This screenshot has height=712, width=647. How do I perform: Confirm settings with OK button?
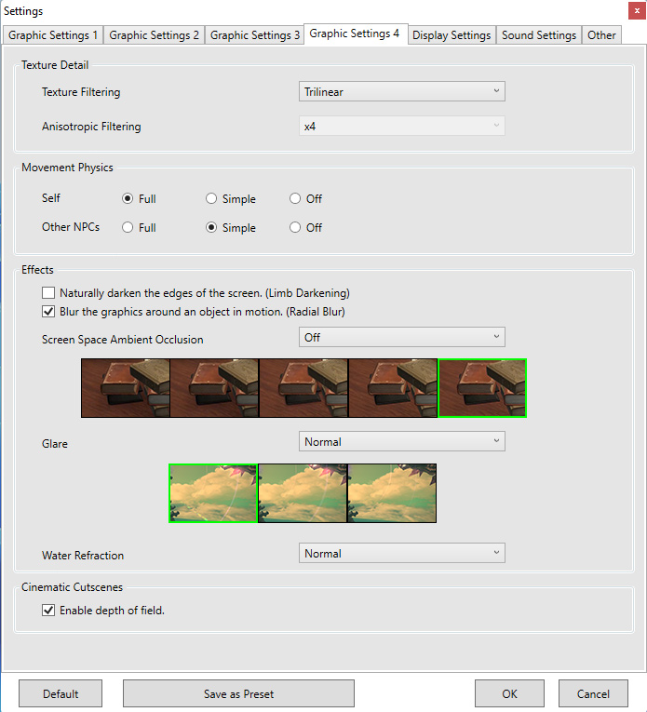[x=509, y=693]
